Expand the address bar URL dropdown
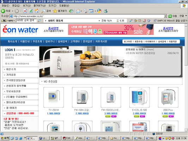 click(x=165, y=16)
